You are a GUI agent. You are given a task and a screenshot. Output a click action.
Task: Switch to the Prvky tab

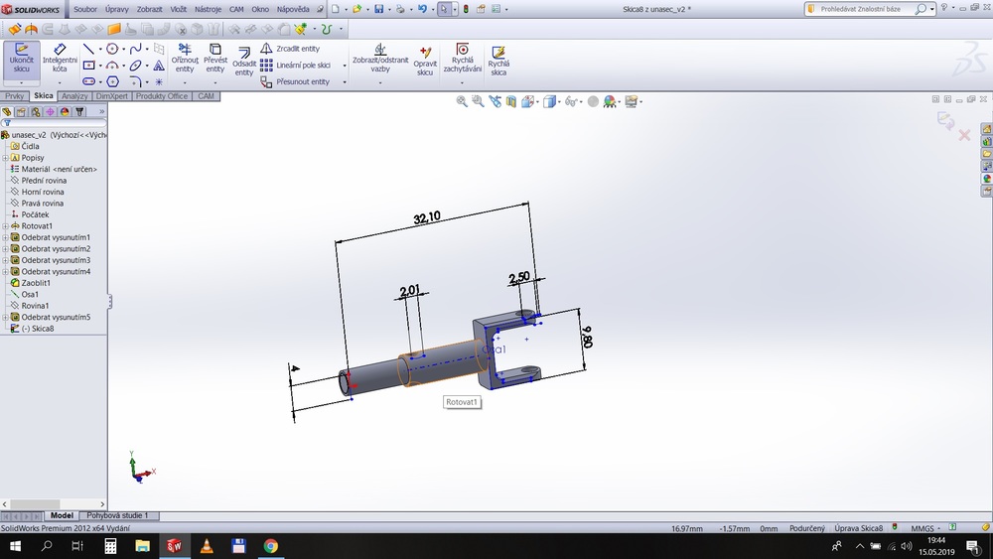pyautogui.click(x=14, y=96)
